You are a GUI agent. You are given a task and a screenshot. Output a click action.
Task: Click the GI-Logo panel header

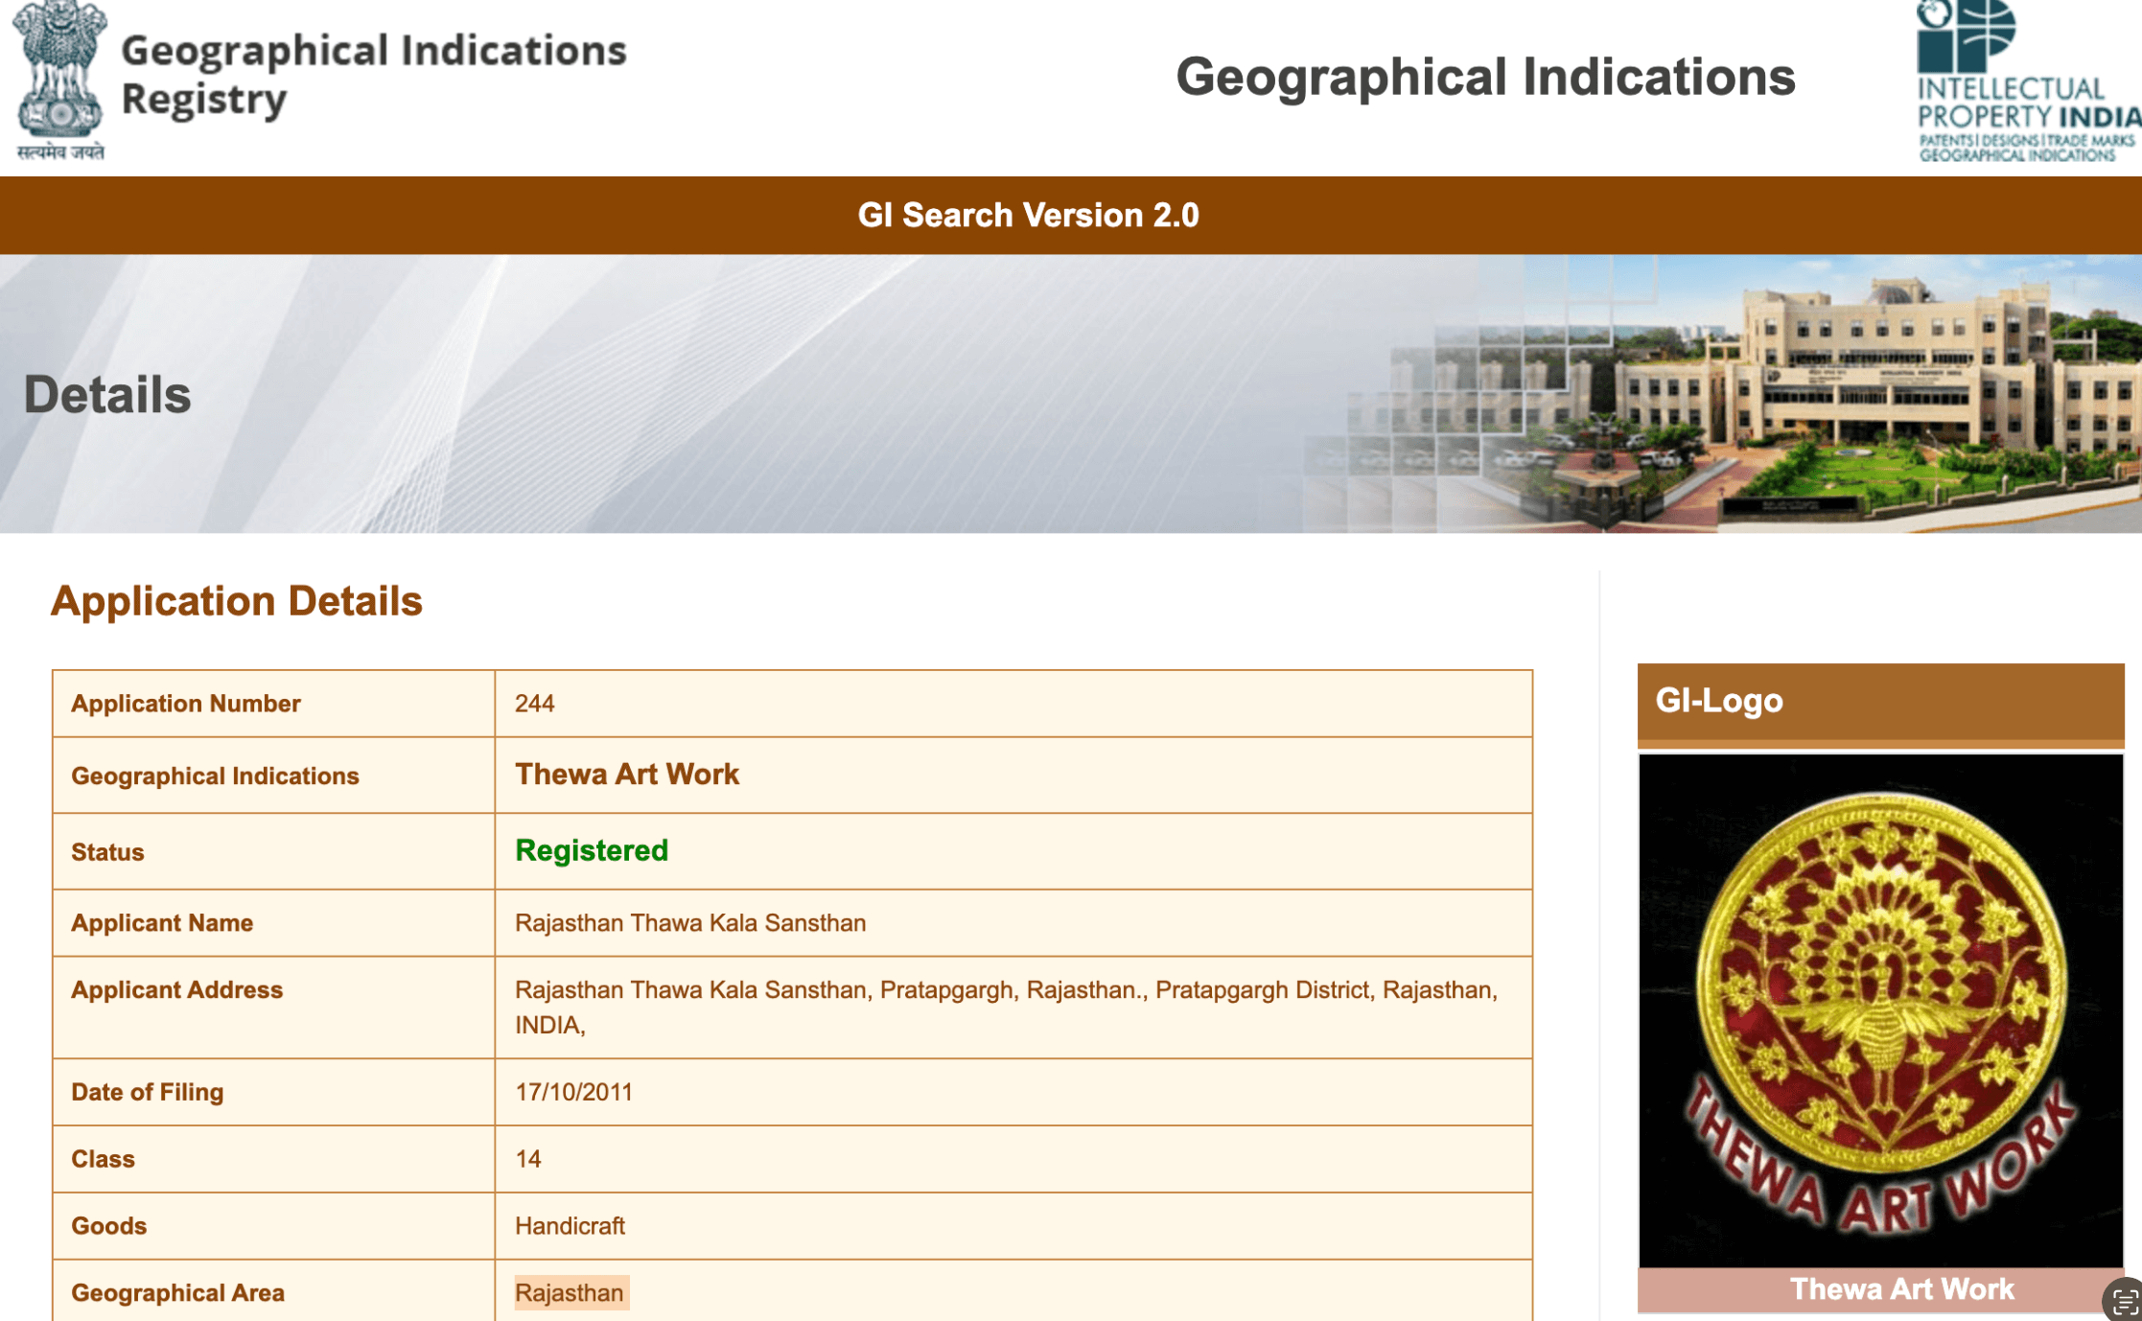(x=1879, y=702)
